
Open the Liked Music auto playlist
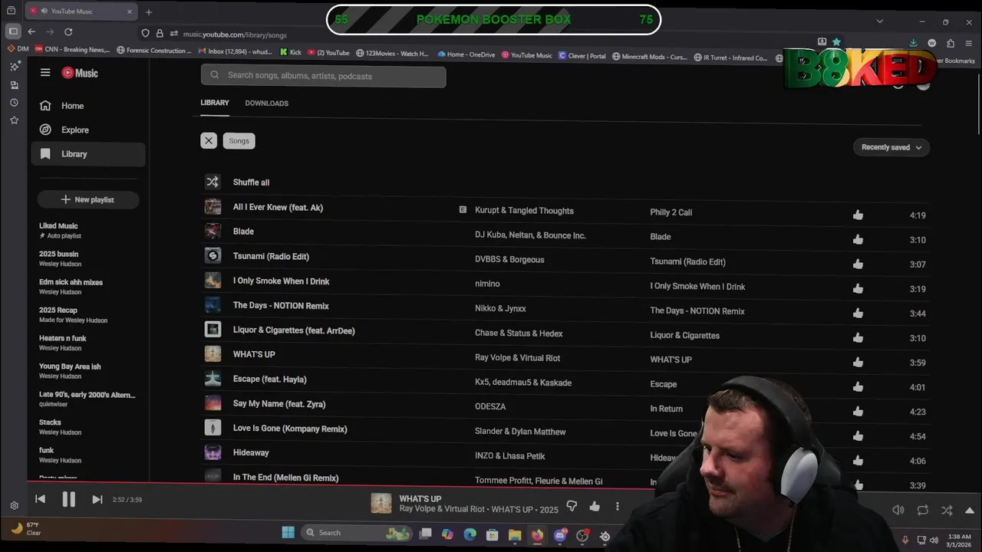pyautogui.click(x=59, y=231)
